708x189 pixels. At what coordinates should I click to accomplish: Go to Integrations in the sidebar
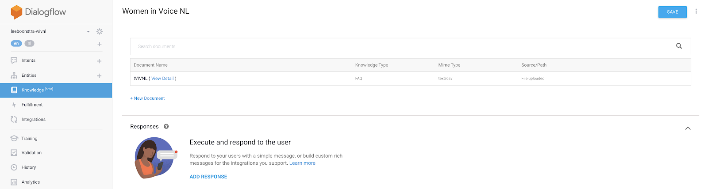33,120
